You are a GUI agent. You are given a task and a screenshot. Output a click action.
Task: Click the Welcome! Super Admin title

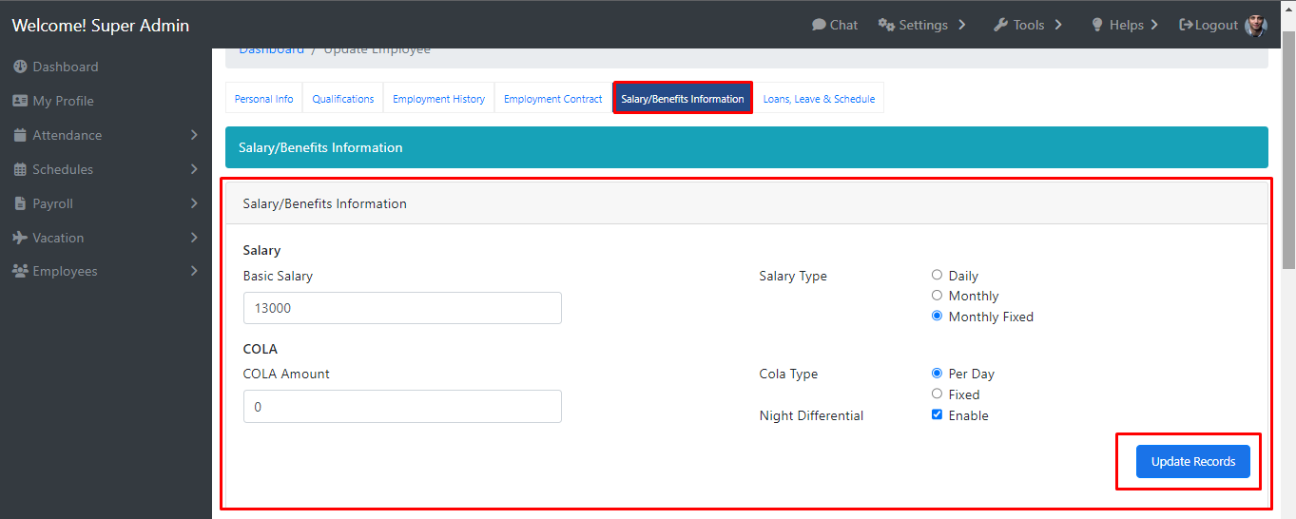[101, 26]
